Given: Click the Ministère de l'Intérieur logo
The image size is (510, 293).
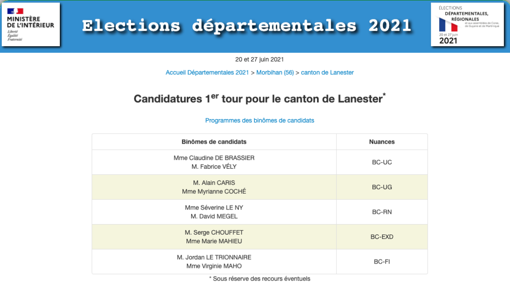Looking at the screenshot, I should [x=31, y=25].
